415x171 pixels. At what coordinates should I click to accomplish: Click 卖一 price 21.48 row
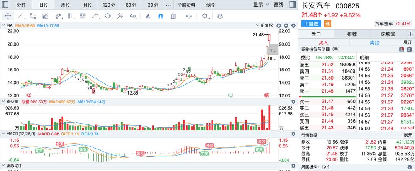[x=327, y=91]
